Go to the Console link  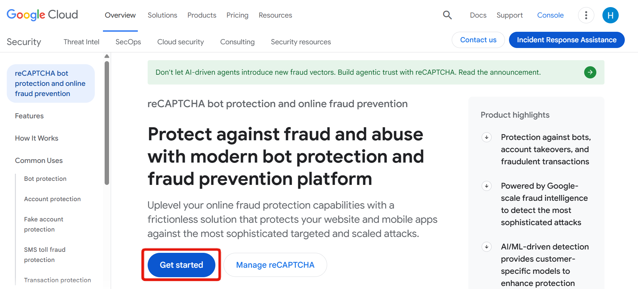[x=550, y=15]
